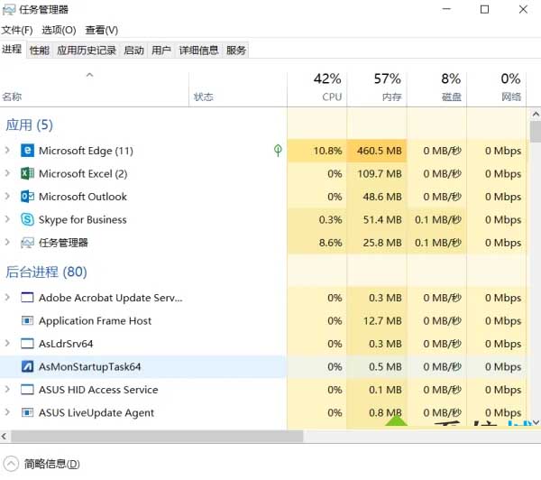541x480 pixels.
Task: Click the green leaf status icon on Edge row
Action: click(278, 150)
